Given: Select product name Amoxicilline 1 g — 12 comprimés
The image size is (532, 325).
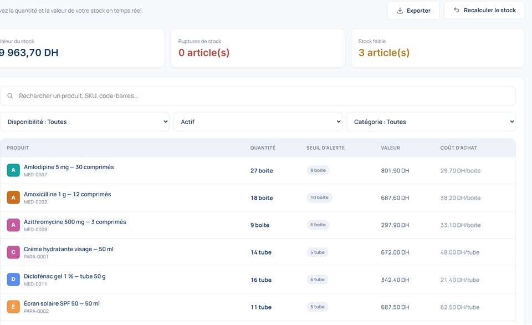Looking at the screenshot, I should [68, 194].
